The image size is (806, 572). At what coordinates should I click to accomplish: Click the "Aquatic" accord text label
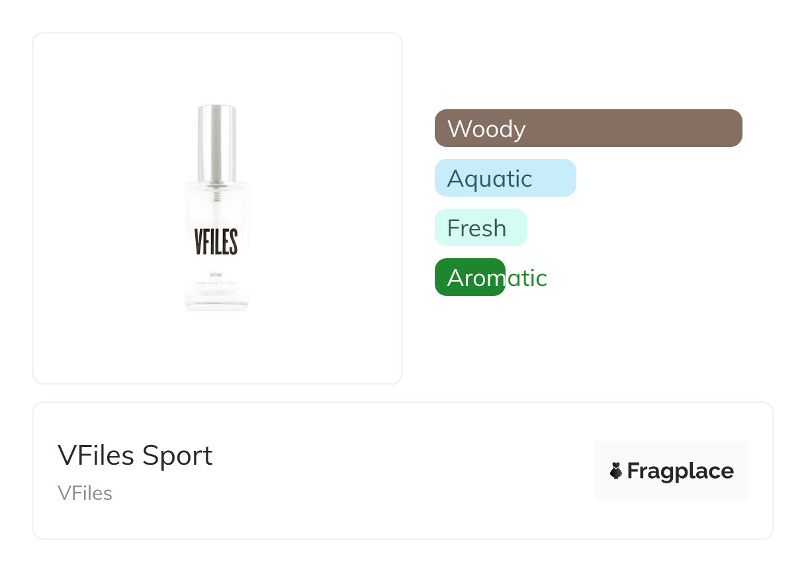pos(490,179)
